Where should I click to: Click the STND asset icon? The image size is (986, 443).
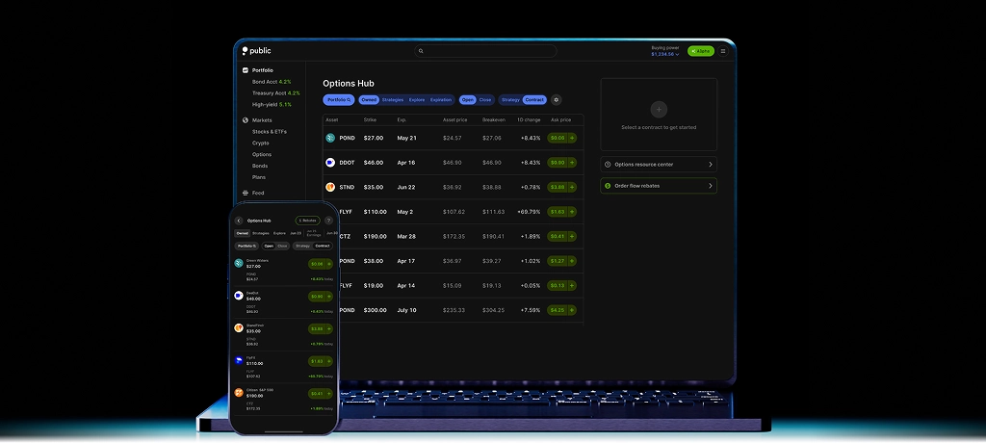click(x=330, y=187)
